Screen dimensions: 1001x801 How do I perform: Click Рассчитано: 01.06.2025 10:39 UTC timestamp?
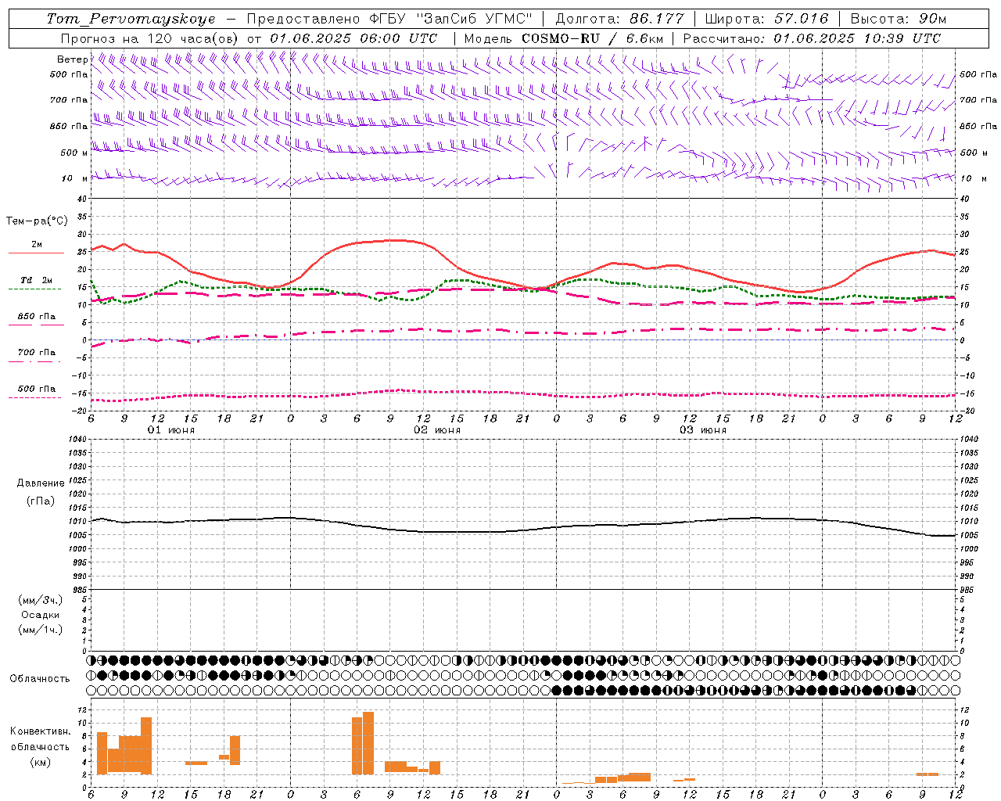(812, 38)
